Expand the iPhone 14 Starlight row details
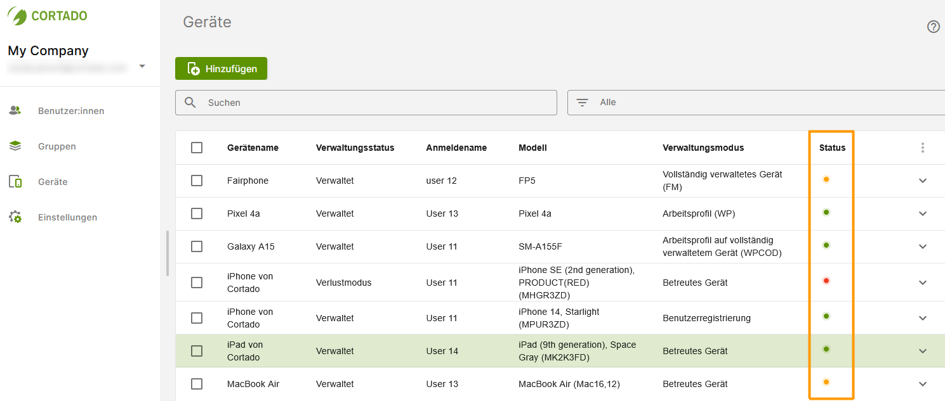Viewport: 945px width, 401px height. [x=923, y=318]
